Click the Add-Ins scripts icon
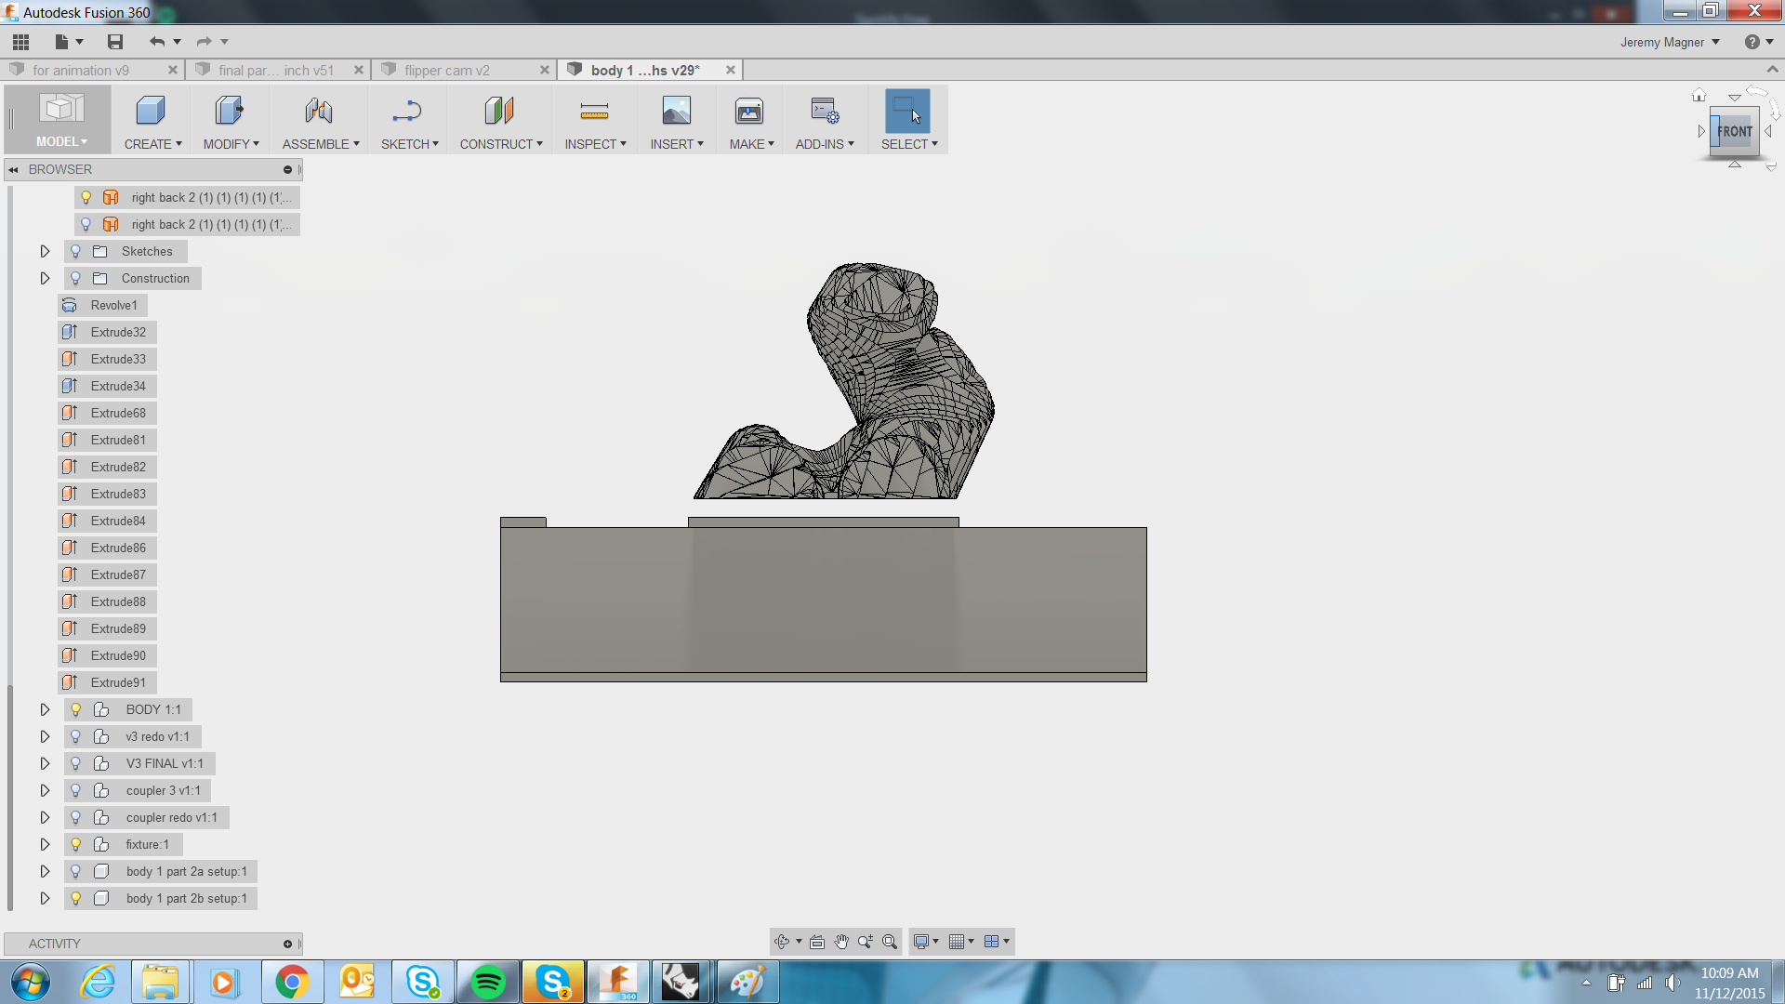The height and width of the screenshot is (1004, 1785). 824,111
